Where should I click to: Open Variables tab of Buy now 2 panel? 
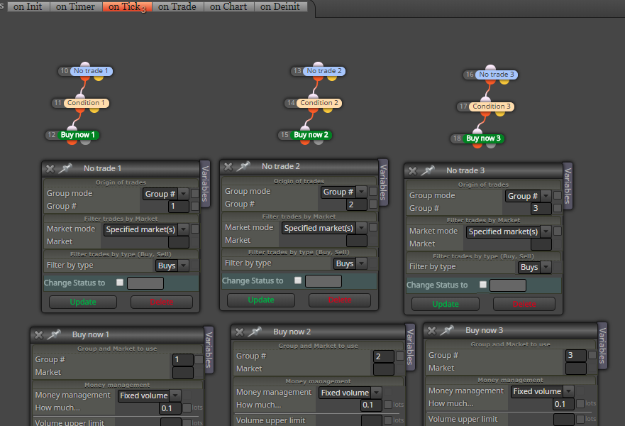pyautogui.click(x=410, y=347)
